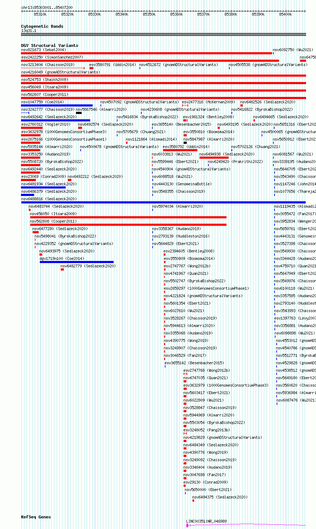The width and height of the screenshot is (316, 529).
Task: Select esv3632978 1000Genomes Phase3 variant
Action: pos(64,132)
